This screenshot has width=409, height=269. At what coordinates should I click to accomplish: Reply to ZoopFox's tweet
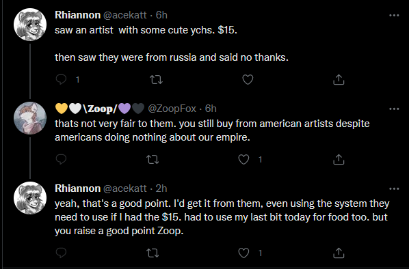62,159
